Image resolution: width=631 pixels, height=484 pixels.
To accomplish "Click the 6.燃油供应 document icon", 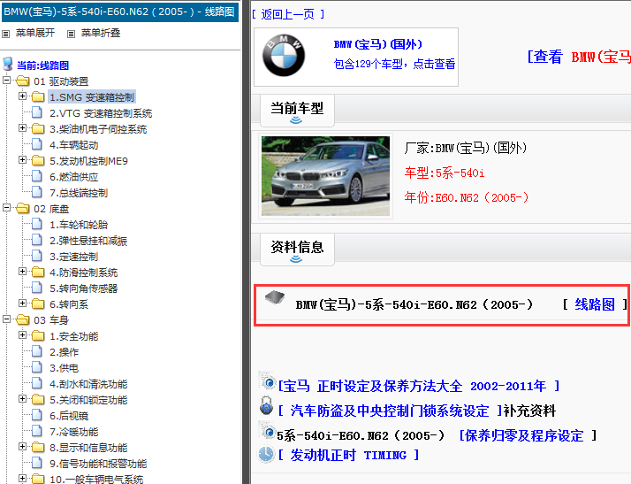I will 36,176.
